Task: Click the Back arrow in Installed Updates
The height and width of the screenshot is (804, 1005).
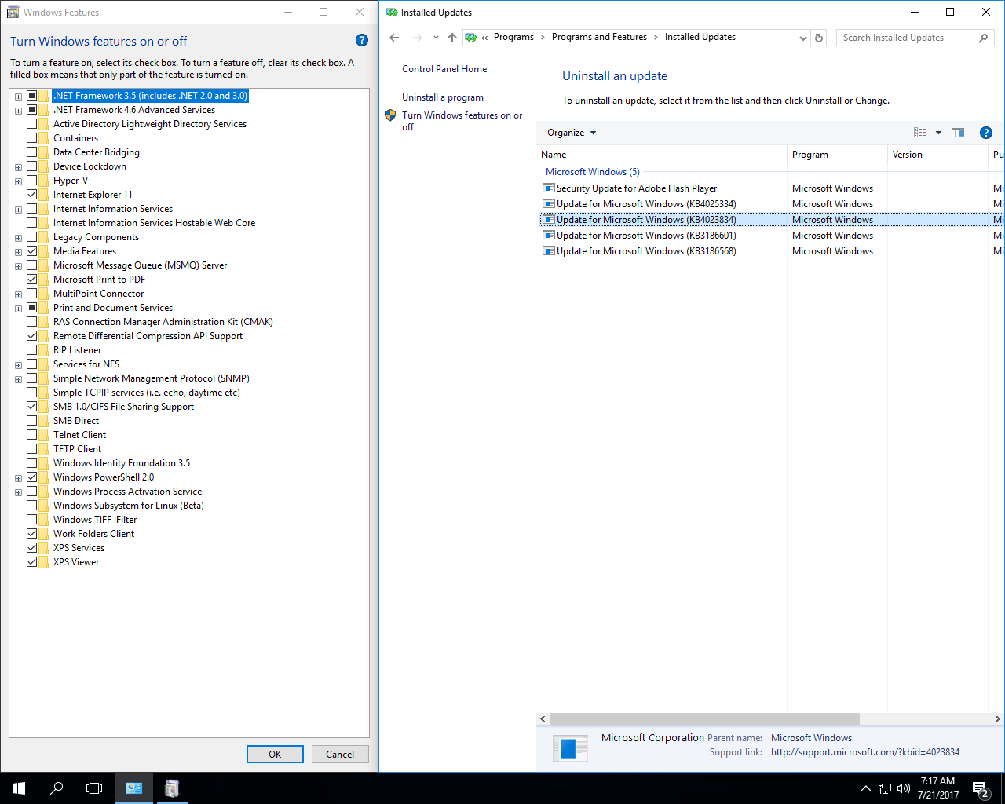Action: (394, 38)
